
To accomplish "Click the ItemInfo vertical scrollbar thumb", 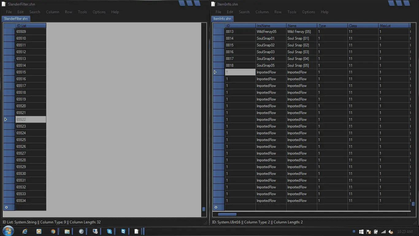I will point(413,204).
